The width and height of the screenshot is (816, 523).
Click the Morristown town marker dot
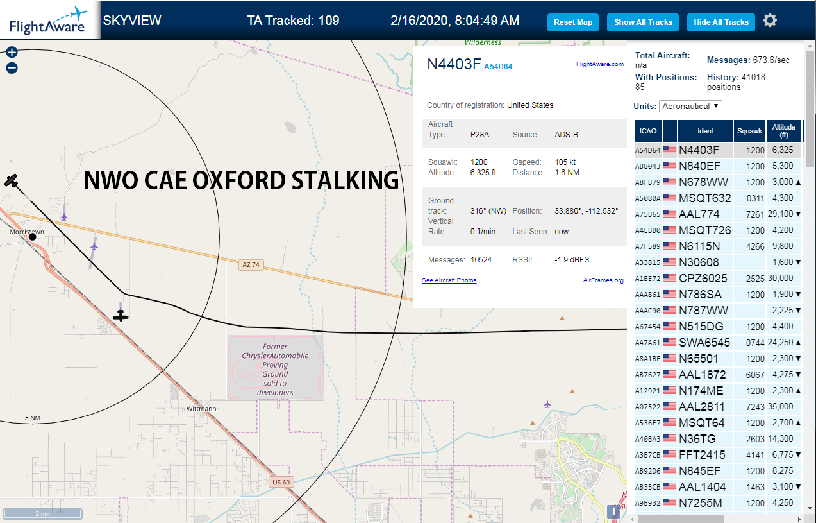33,237
